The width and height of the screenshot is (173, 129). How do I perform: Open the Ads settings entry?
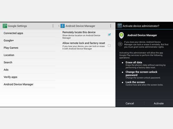coord(6,70)
